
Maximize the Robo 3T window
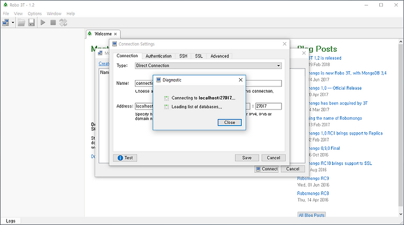tap(381, 5)
